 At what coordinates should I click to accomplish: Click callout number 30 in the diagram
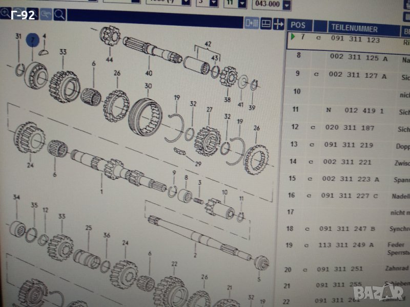(148, 86)
